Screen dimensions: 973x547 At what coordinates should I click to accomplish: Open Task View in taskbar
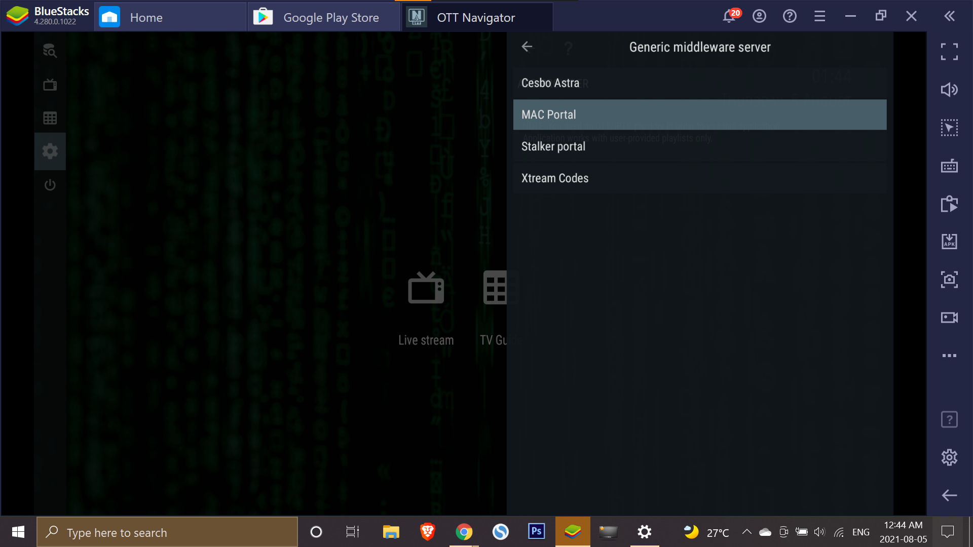353,532
